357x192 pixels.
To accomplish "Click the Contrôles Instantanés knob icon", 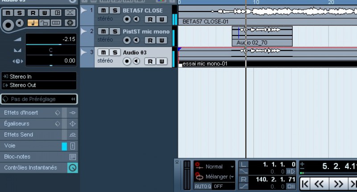I will coord(73,168).
